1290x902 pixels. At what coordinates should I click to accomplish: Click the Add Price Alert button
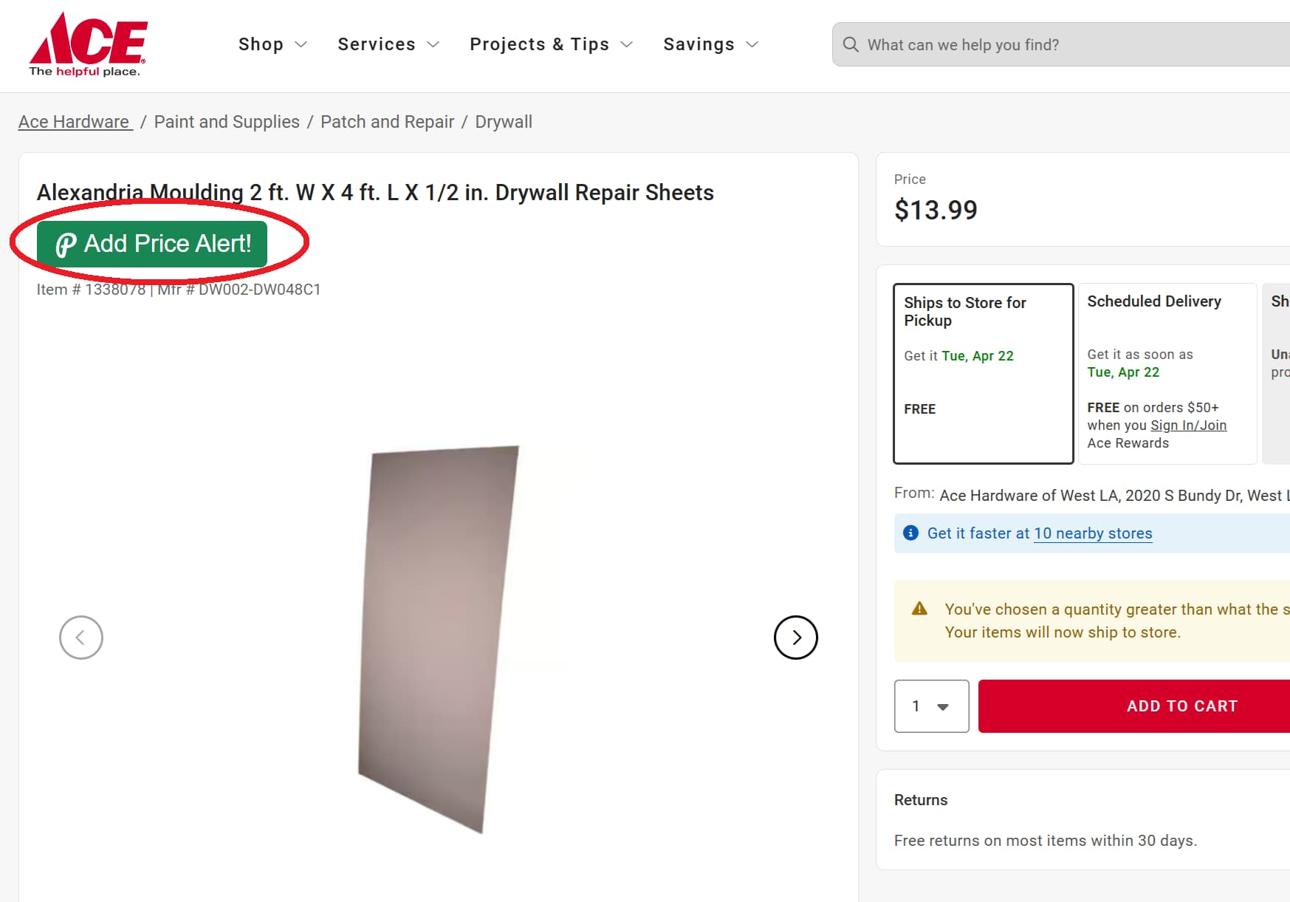pos(151,243)
